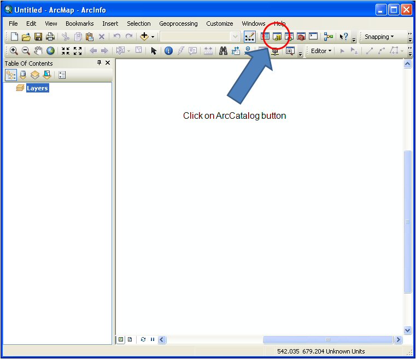
Task: Create a new map document
Action: point(14,37)
